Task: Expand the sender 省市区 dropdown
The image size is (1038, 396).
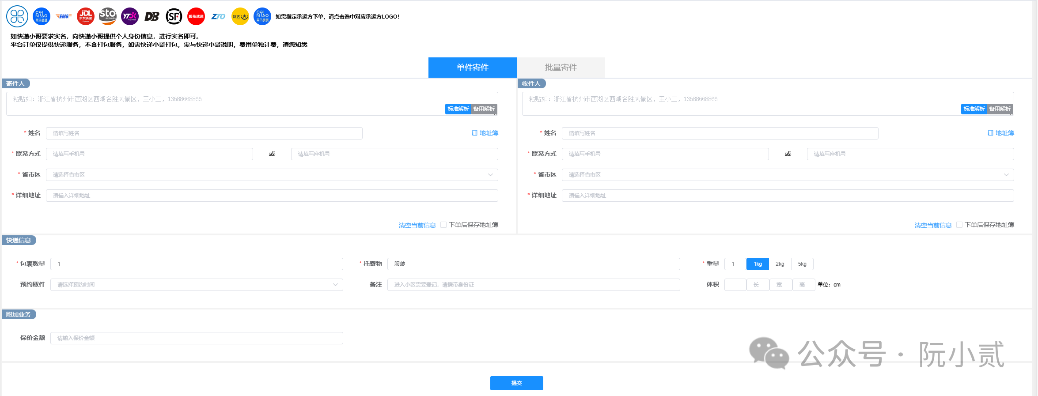Action: [x=272, y=175]
